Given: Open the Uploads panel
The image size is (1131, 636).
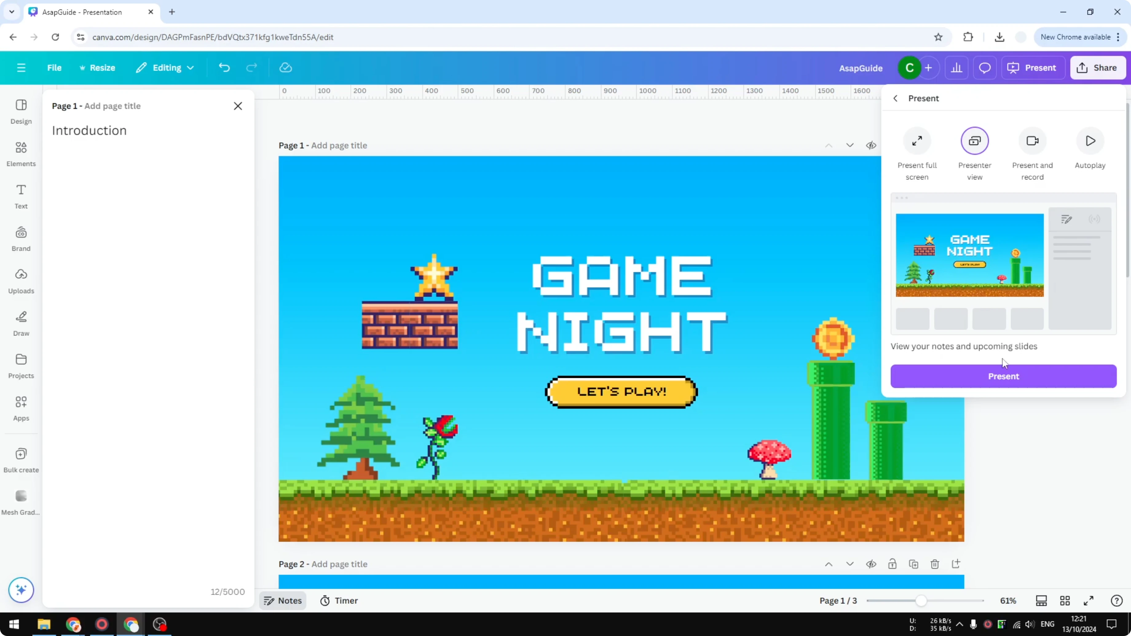Looking at the screenshot, I should (21, 281).
